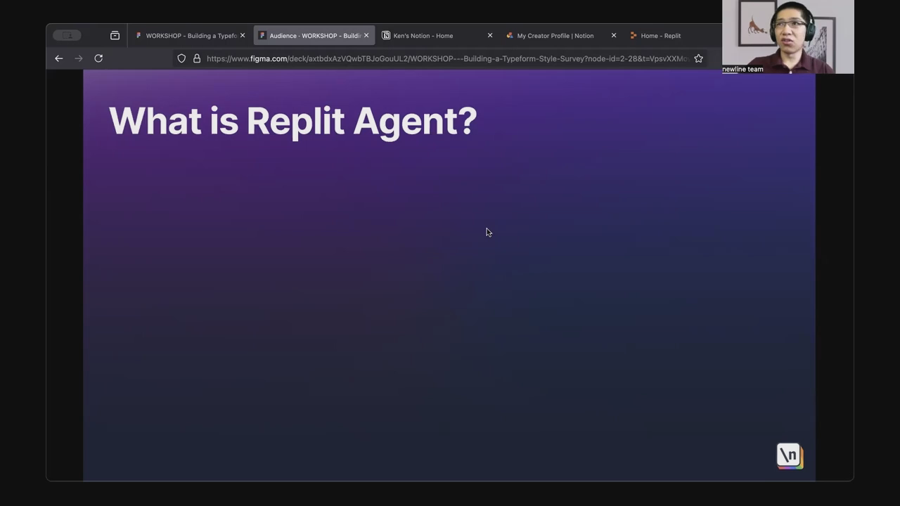Close the My Creator Profile | Notion tab
Viewport: 900px width, 506px height.
click(x=614, y=35)
